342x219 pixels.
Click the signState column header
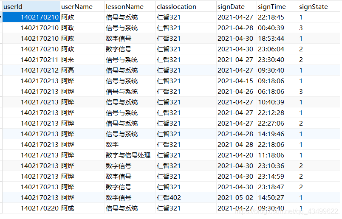319,6
